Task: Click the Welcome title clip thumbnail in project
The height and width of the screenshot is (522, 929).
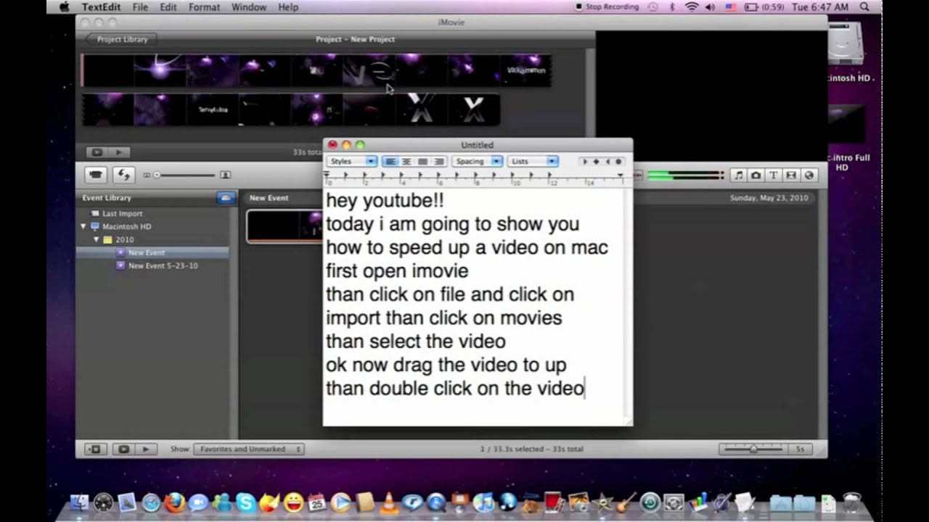Action: point(525,70)
